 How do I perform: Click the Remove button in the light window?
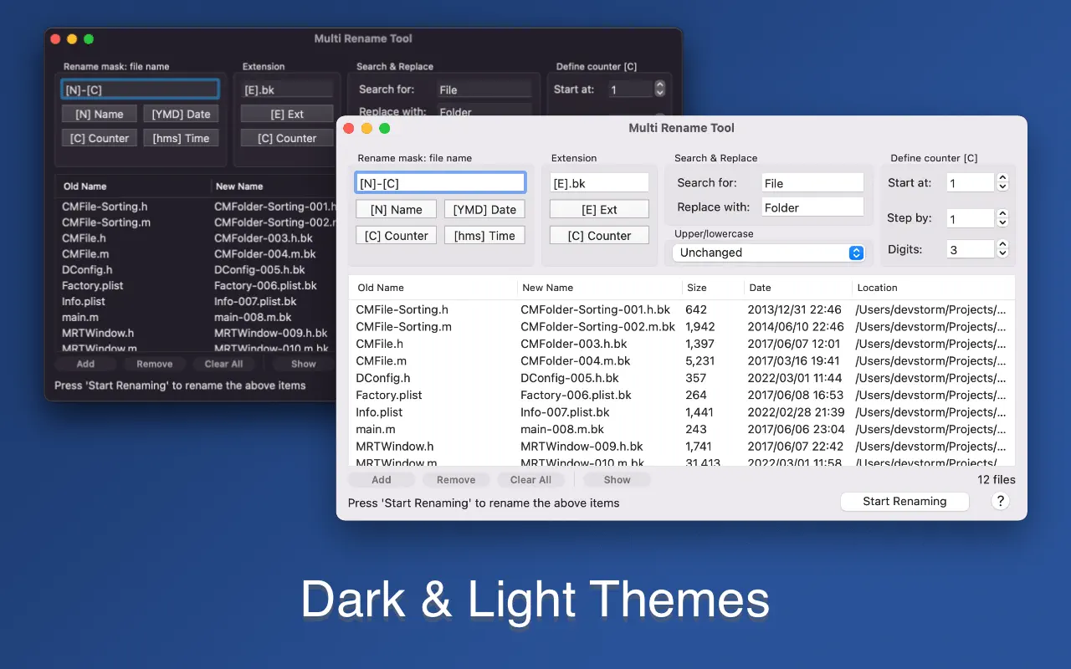pos(456,480)
